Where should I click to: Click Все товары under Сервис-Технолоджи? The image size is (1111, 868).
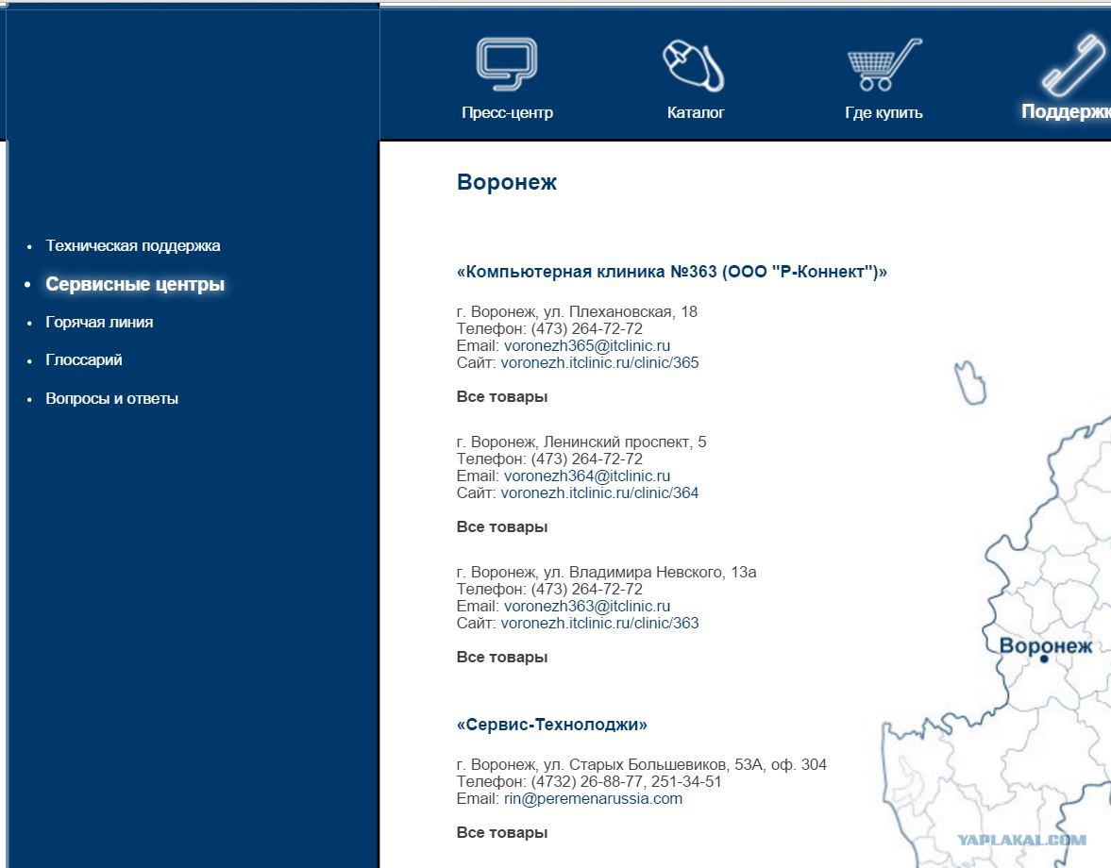point(501,832)
